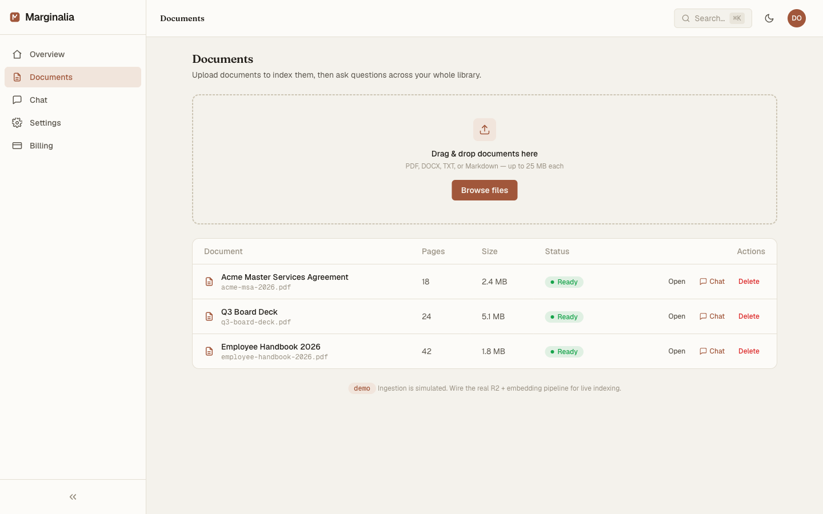Chat about Acme Master Services Agreement
Viewport: 823px width, 514px height.
click(x=712, y=282)
